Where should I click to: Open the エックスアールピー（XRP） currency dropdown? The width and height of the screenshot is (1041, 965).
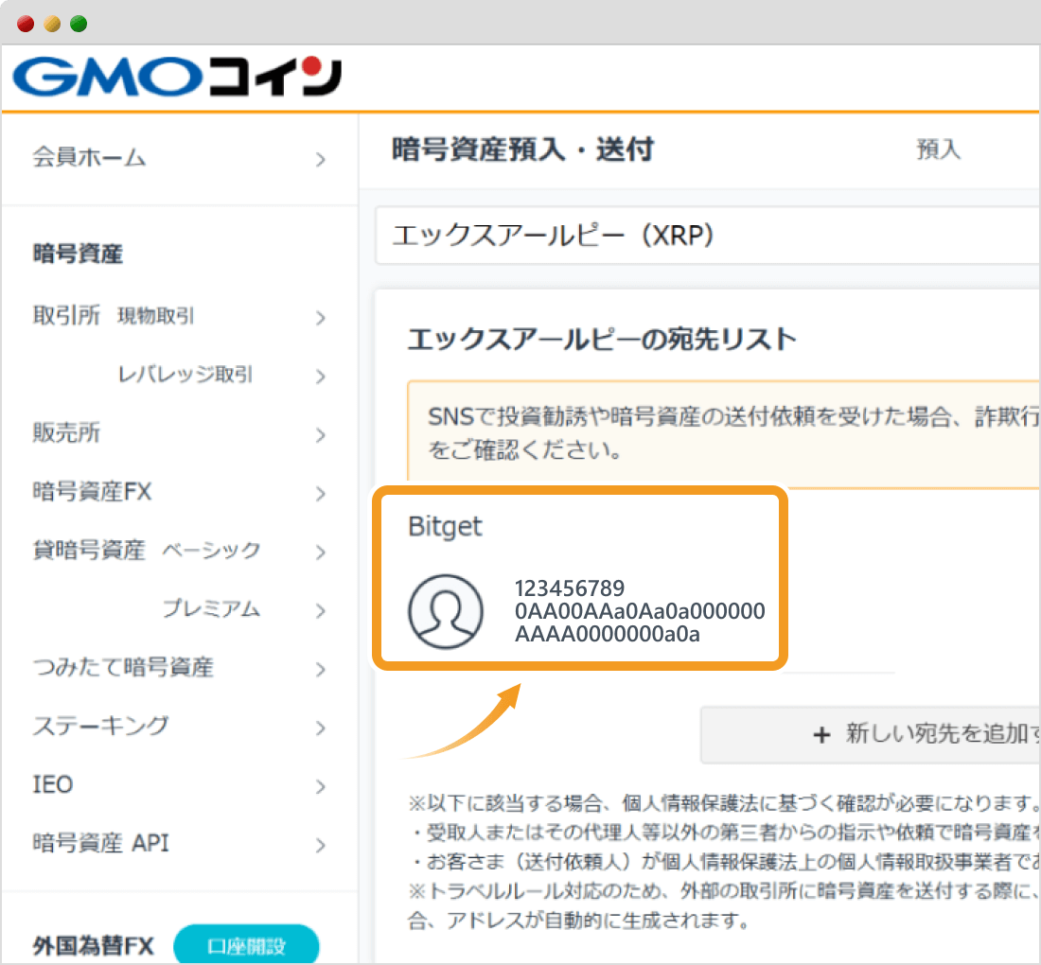705,236
